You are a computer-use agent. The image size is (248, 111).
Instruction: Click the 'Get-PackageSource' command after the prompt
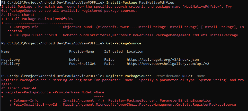click(x=124, y=43)
